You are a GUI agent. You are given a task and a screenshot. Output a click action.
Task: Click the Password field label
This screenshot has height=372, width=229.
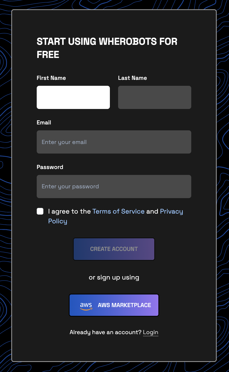(50, 167)
